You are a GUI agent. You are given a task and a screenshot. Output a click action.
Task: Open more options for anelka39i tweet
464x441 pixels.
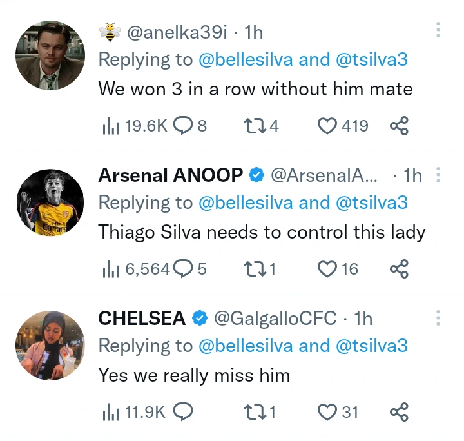tap(438, 30)
